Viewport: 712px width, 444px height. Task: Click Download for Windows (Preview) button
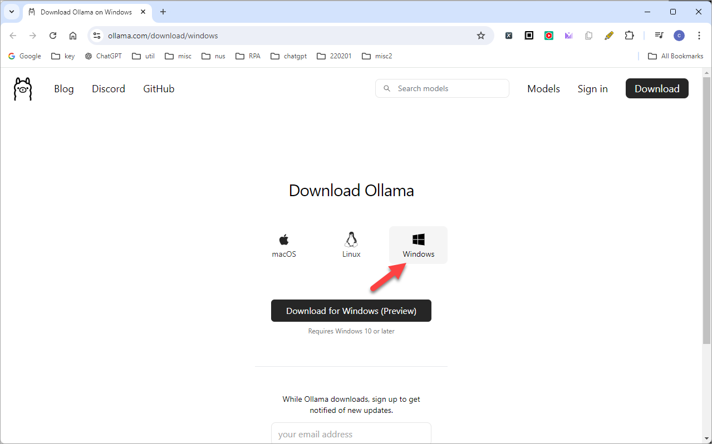pos(351,311)
